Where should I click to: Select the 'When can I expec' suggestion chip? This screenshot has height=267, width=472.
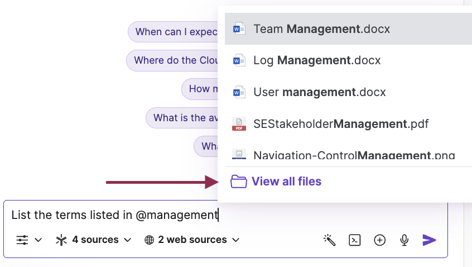(x=173, y=32)
